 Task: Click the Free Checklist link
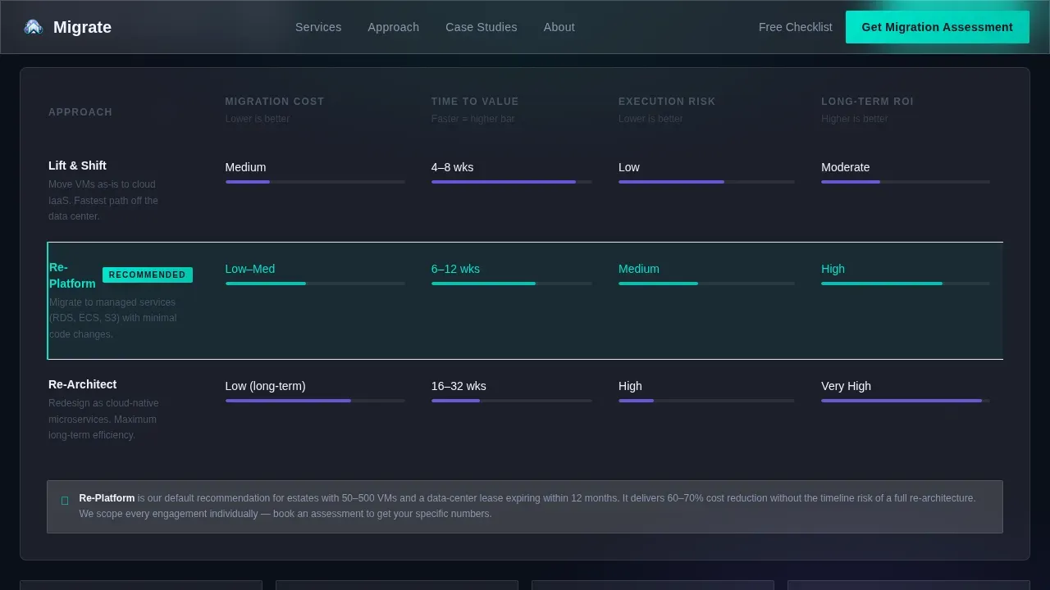[795, 27]
